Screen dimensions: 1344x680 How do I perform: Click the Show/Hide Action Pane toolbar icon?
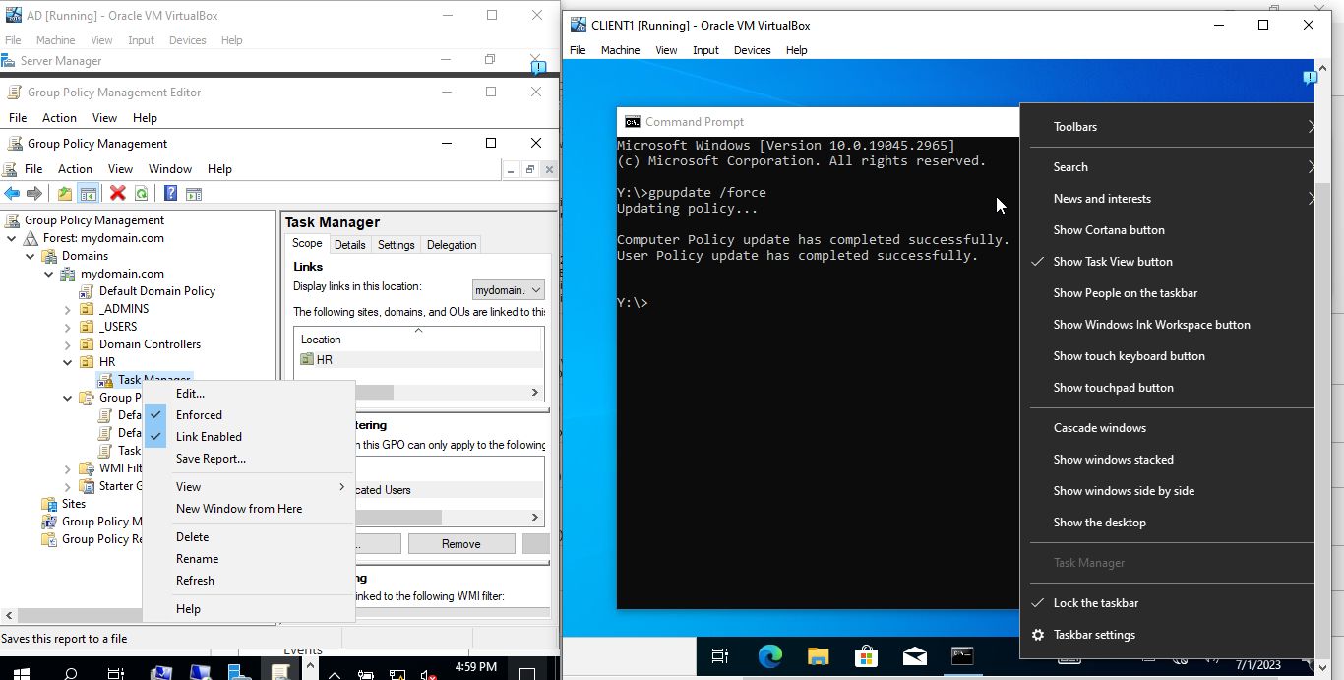click(194, 194)
